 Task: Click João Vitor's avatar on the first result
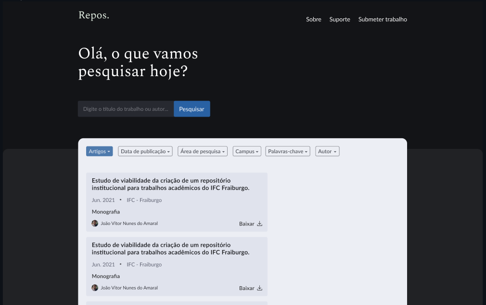pos(95,223)
